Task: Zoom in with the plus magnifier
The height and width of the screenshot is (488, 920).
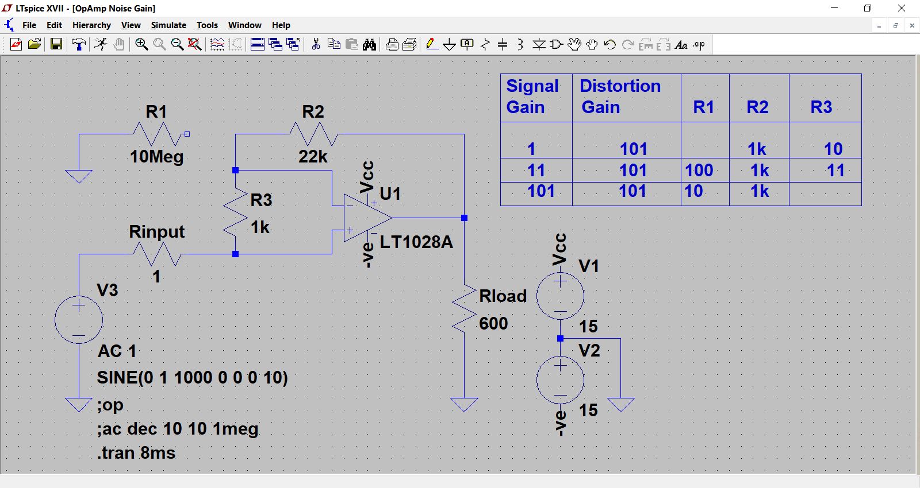Action: tap(141, 44)
